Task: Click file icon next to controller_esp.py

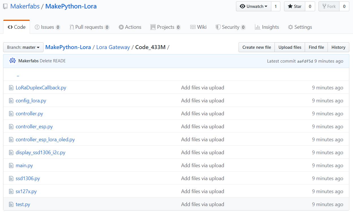Action: click(11, 127)
